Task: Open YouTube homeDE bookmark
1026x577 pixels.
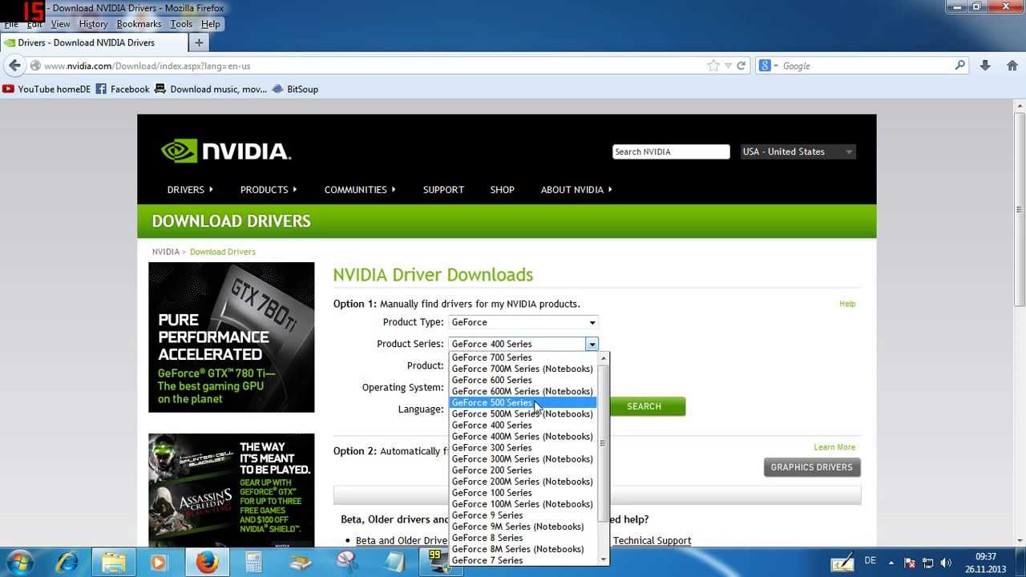Action: click(46, 89)
